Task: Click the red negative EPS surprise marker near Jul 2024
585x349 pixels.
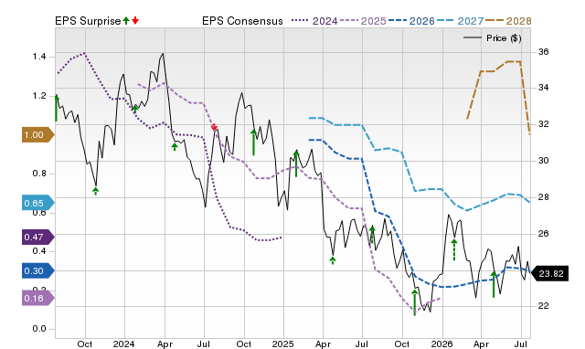Action: click(214, 127)
